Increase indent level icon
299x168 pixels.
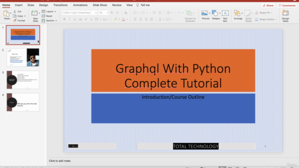(x=160, y=13)
